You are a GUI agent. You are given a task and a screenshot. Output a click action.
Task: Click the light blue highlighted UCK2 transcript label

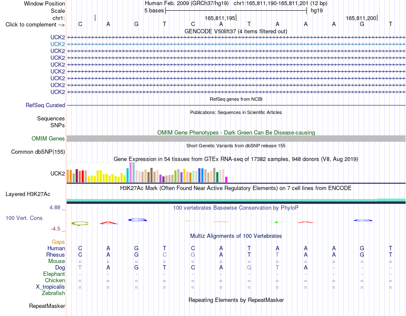(x=58, y=44)
